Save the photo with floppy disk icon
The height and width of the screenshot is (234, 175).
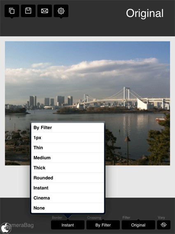(x=28, y=11)
